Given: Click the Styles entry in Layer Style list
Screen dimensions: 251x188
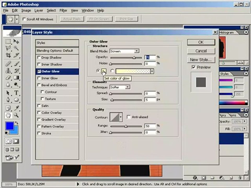Looking at the screenshot, I should (x=57, y=43).
